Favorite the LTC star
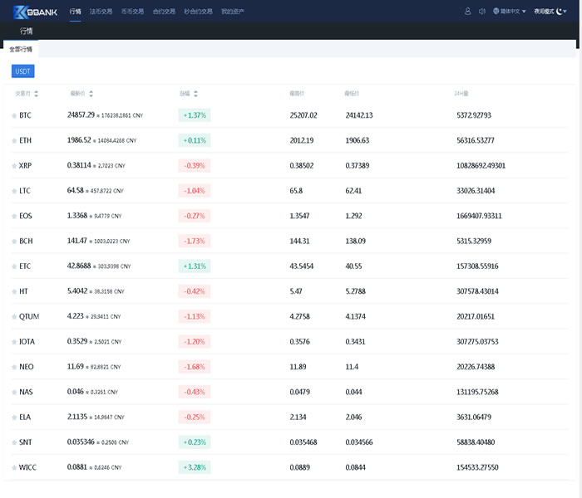 click(14, 191)
